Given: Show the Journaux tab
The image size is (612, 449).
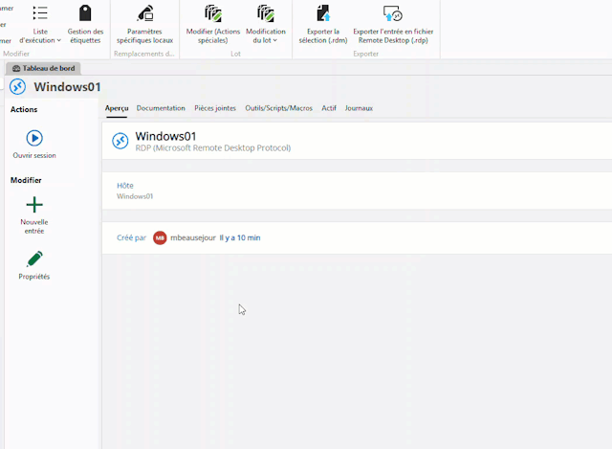Looking at the screenshot, I should 359,108.
